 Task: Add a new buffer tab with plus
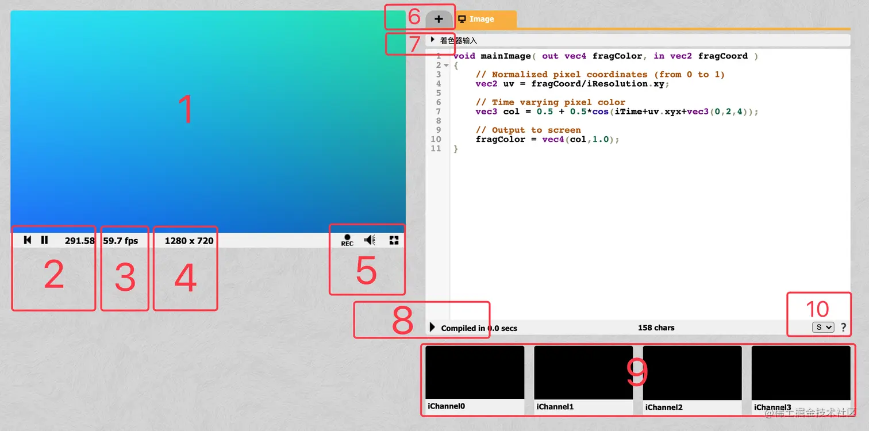[439, 19]
